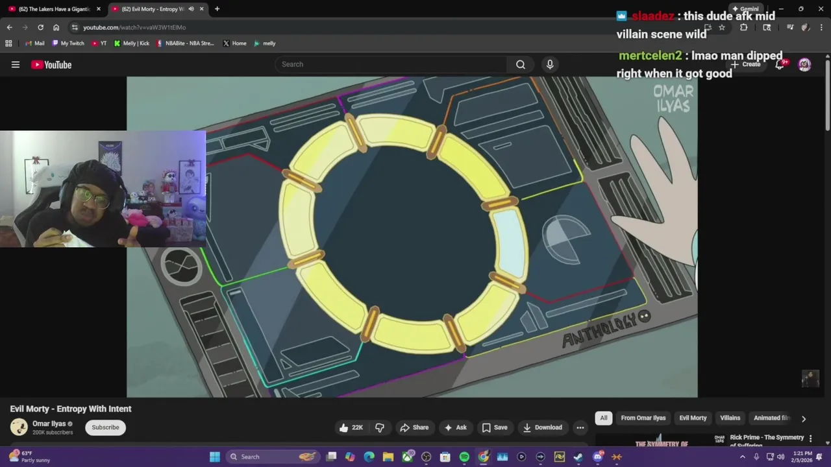Go to the YouTube home logo
The width and height of the screenshot is (831, 467).
coord(51,64)
